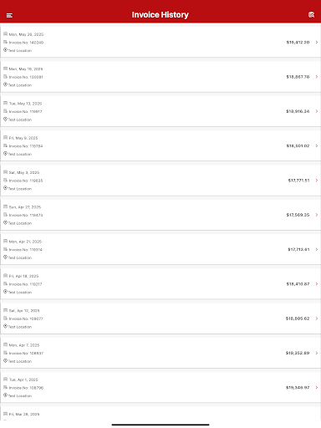This screenshot has width=321, height=428.
Task: Expand the $17,771.51 invoice using its arrow
Action: coord(317,181)
